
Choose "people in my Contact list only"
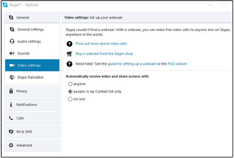tap(70, 92)
